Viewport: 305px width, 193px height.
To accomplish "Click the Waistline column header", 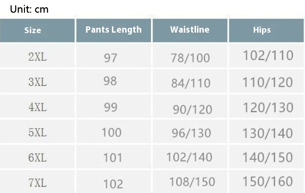I will click(x=190, y=30).
